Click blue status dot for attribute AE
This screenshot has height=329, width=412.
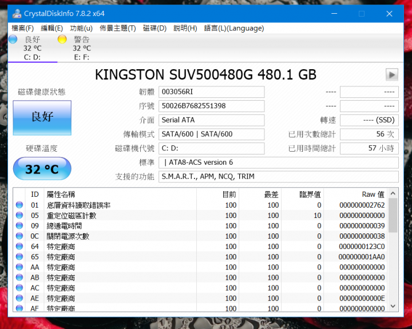pyautogui.click(x=19, y=298)
